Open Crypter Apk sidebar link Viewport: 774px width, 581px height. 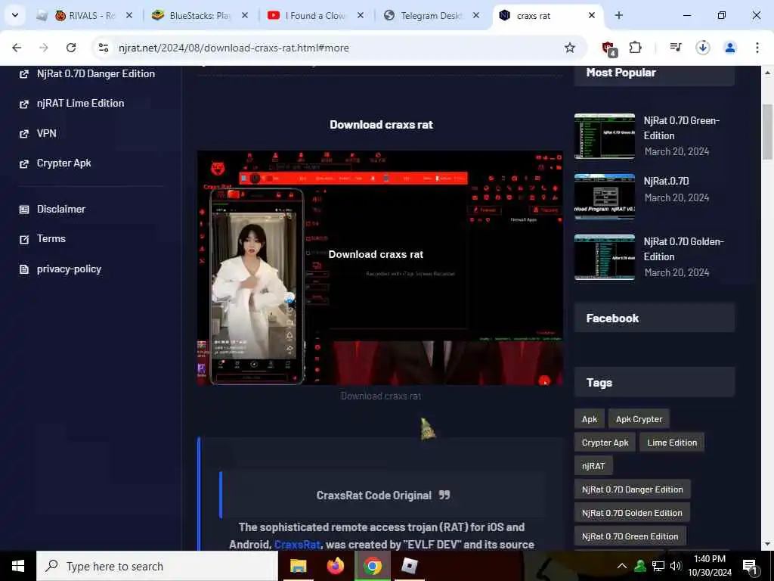63,163
